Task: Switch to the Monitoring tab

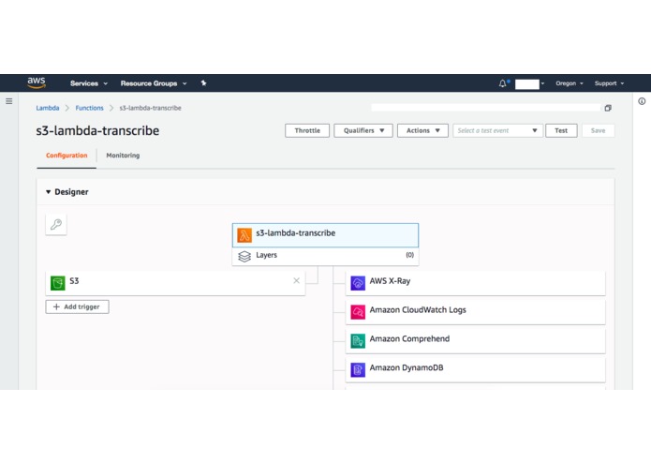Action: click(123, 156)
